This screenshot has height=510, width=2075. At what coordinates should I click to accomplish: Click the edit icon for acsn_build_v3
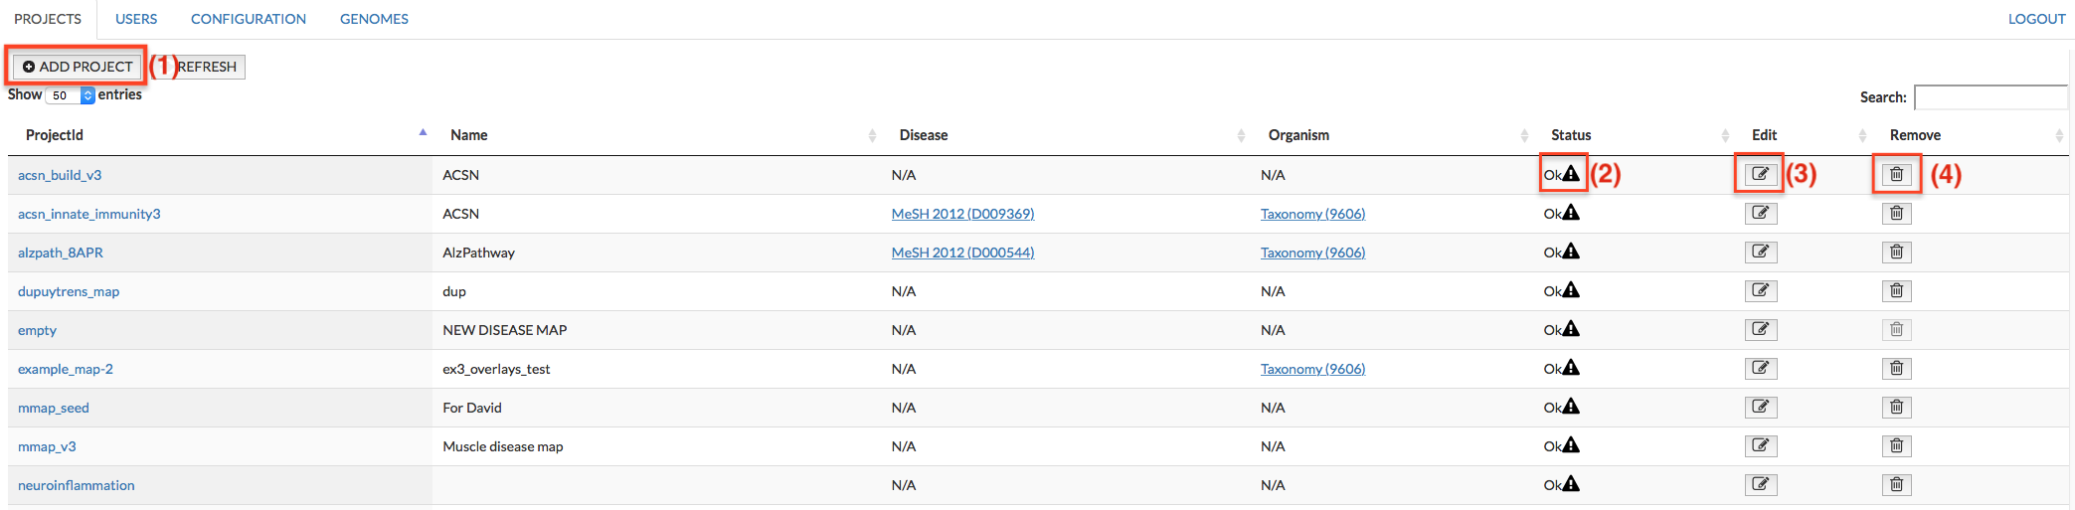pos(1760,174)
